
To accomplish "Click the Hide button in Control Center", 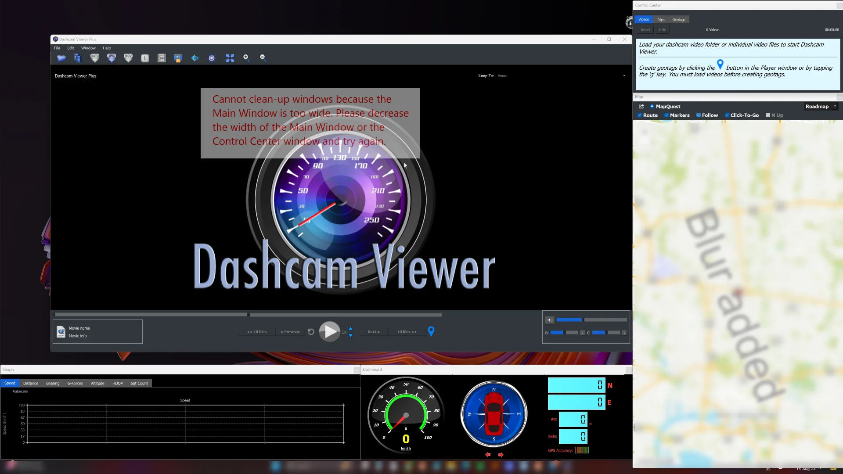I will [663, 30].
